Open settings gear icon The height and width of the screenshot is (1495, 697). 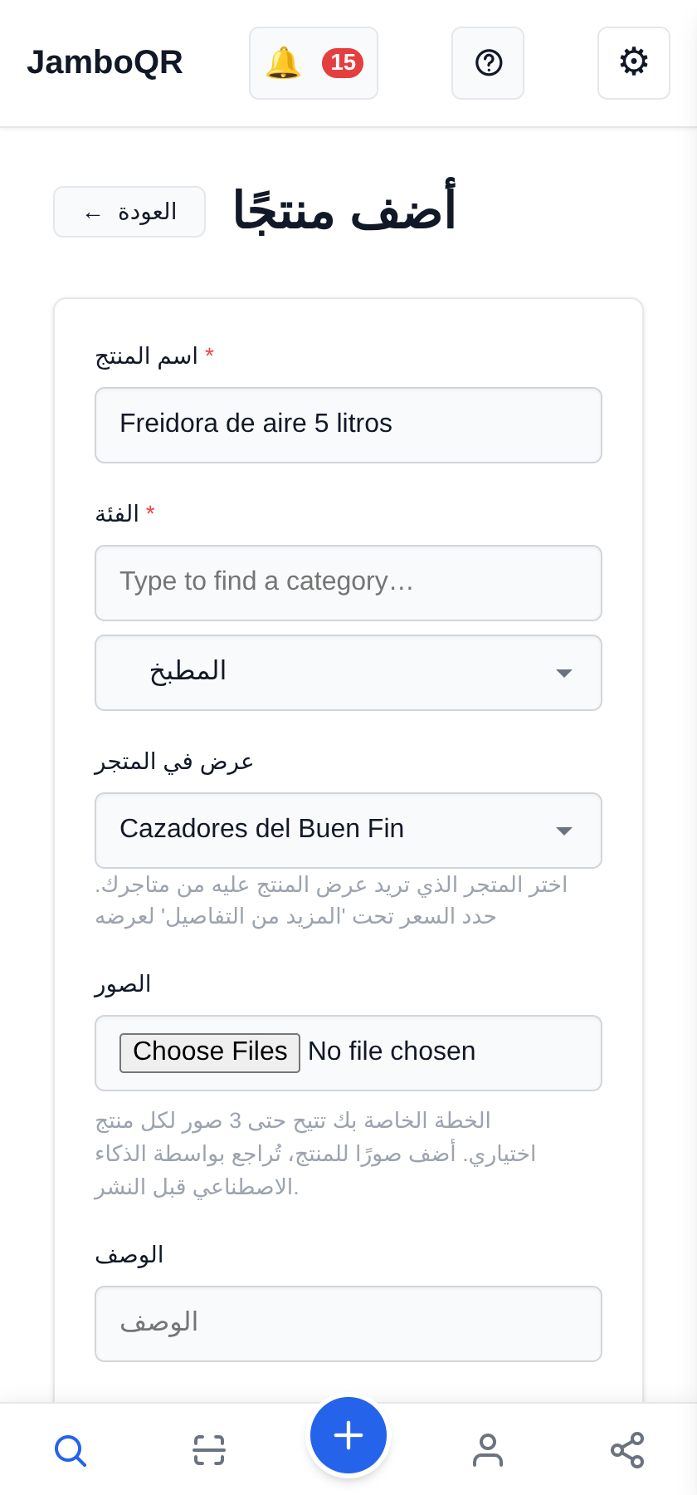(634, 63)
